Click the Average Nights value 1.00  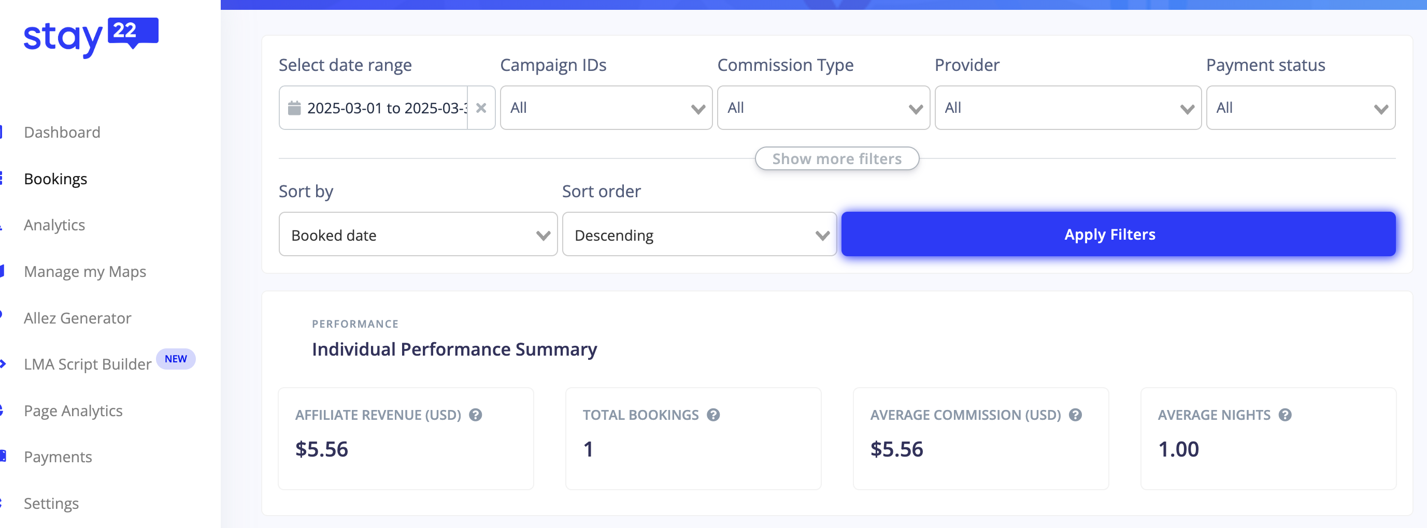click(x=1178, y=449)
